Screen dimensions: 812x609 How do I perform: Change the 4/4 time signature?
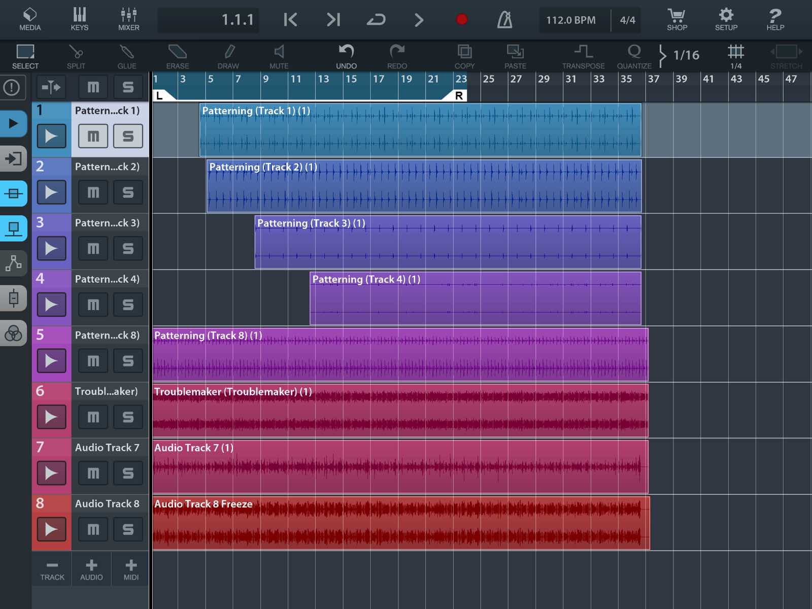click(627, 20)
